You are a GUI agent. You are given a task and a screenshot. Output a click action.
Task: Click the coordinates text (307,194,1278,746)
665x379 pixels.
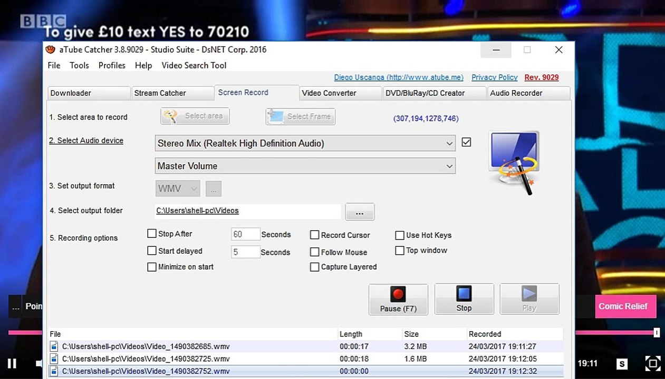point(426,118)
